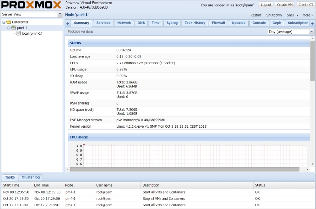Click the horizontal scrollbar thumb under CPU chart
The width and height of the screenshot is (316, 209).
coord(185,169)
